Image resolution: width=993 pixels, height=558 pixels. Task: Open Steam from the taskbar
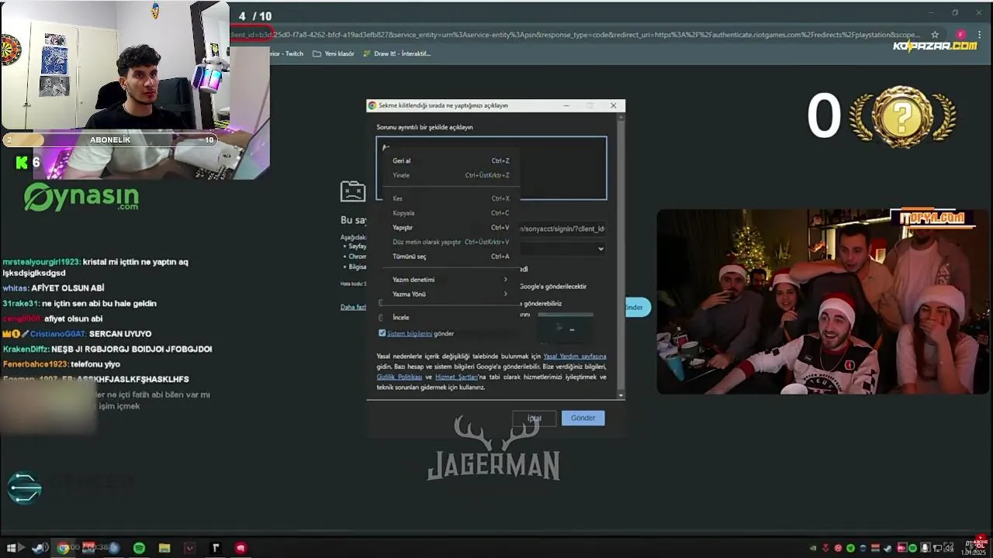38,548
